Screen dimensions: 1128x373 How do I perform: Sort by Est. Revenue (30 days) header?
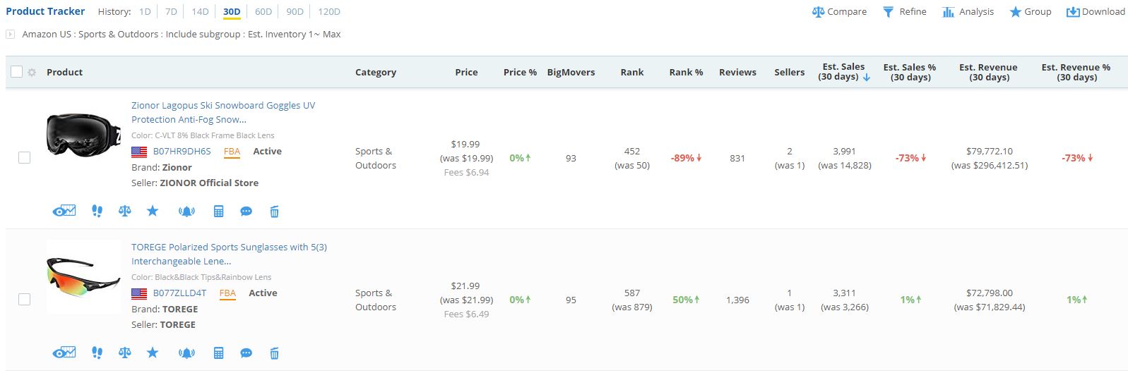coord(988,72)
